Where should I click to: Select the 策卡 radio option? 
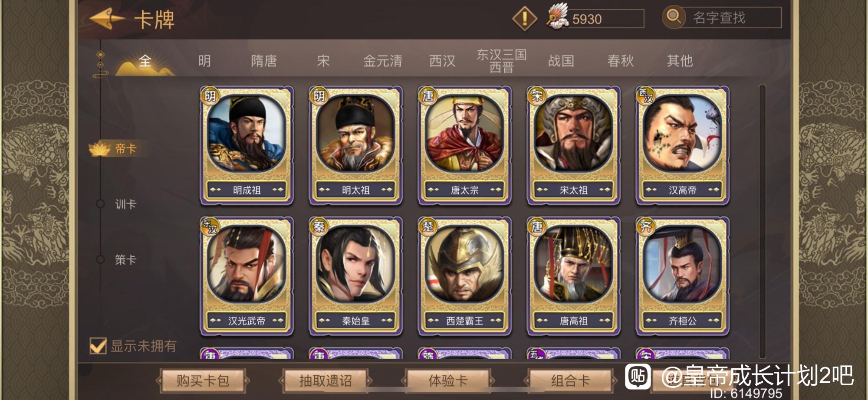pos(100,259)
